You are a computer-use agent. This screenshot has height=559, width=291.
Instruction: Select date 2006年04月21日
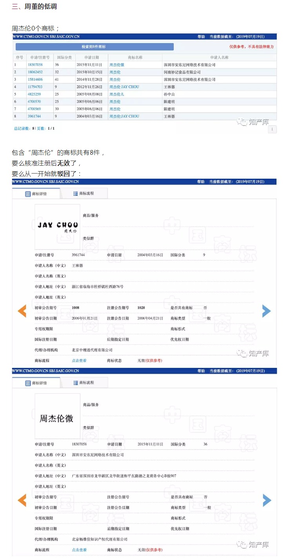[150, 318]
